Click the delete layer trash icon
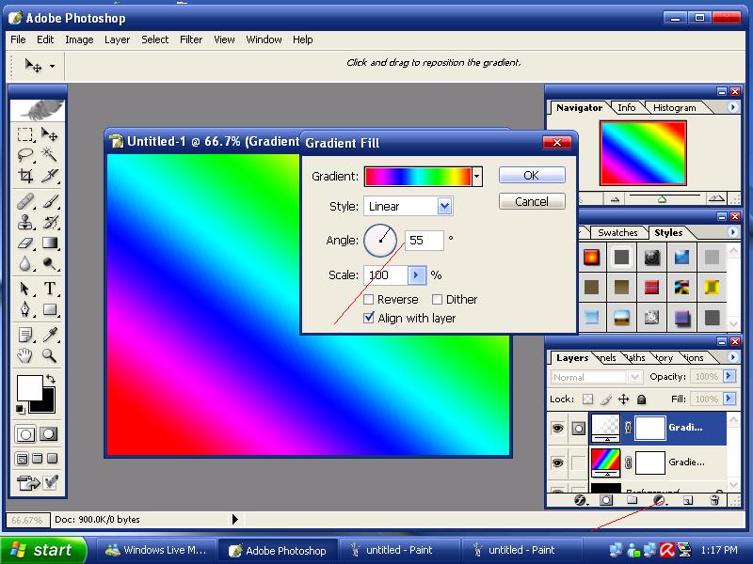The image size is (753, 564). point(714,501)
